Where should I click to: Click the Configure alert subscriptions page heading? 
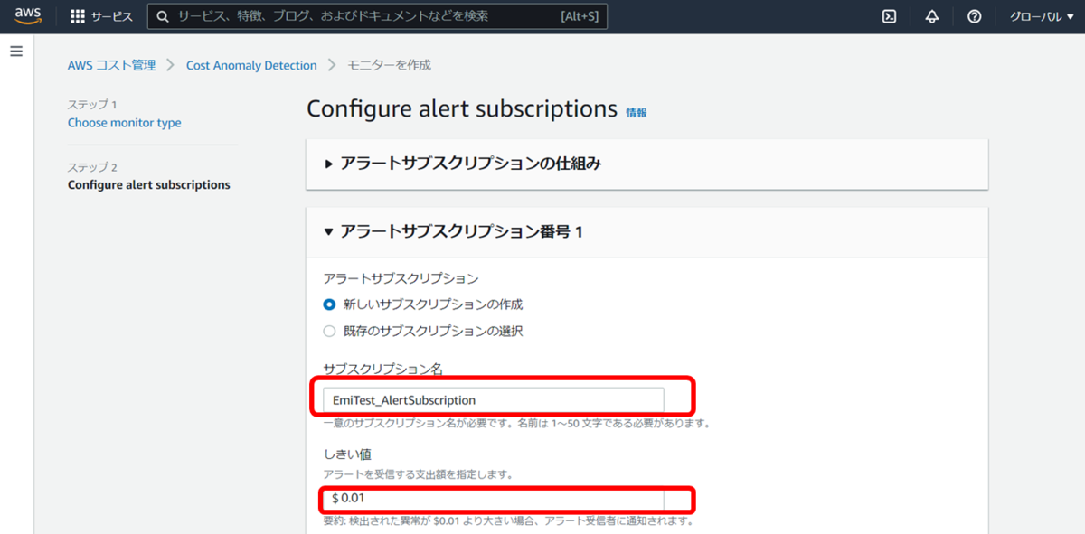coord(462,108)
